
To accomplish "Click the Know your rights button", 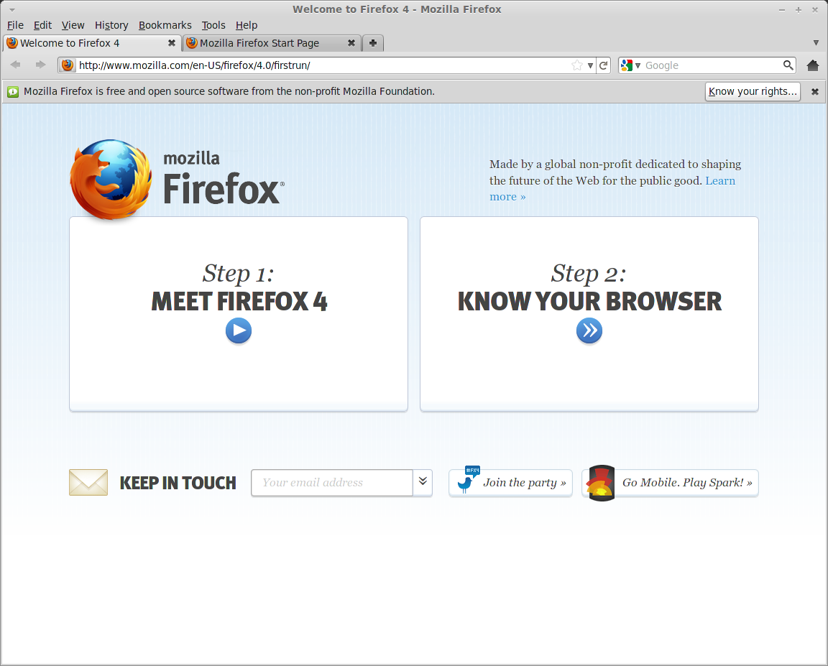I will tap(753, 91).
